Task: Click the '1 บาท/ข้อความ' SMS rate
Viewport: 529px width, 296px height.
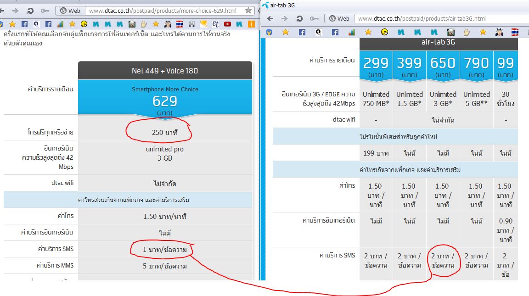Action: coord(165,250)
